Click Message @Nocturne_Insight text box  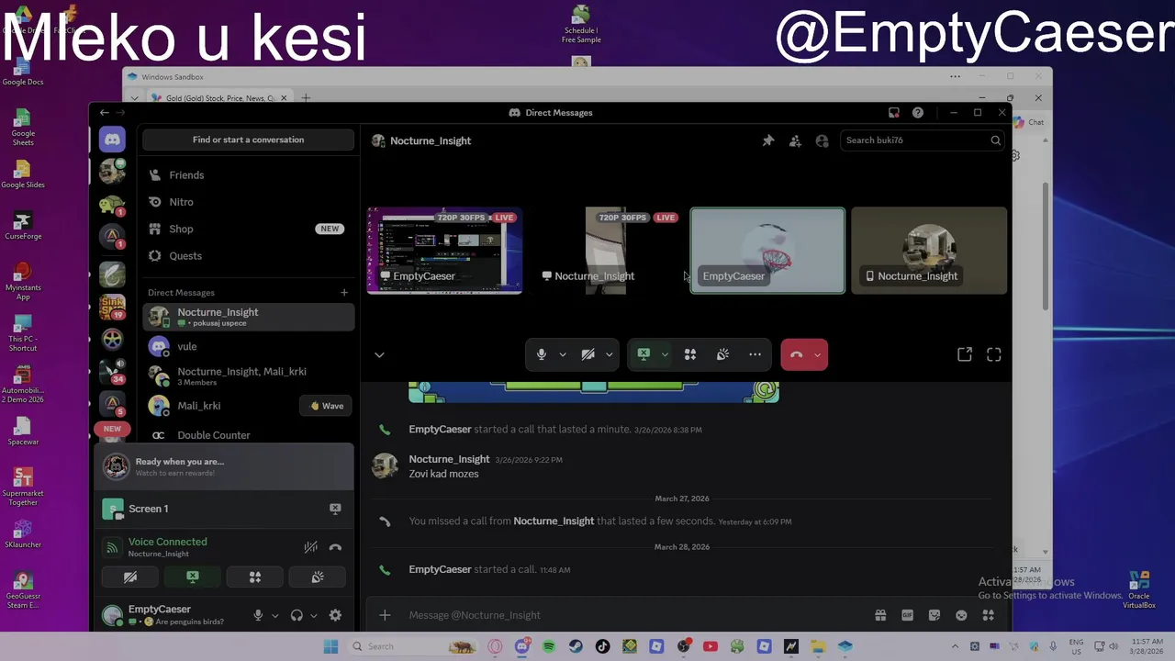[633, 615]
